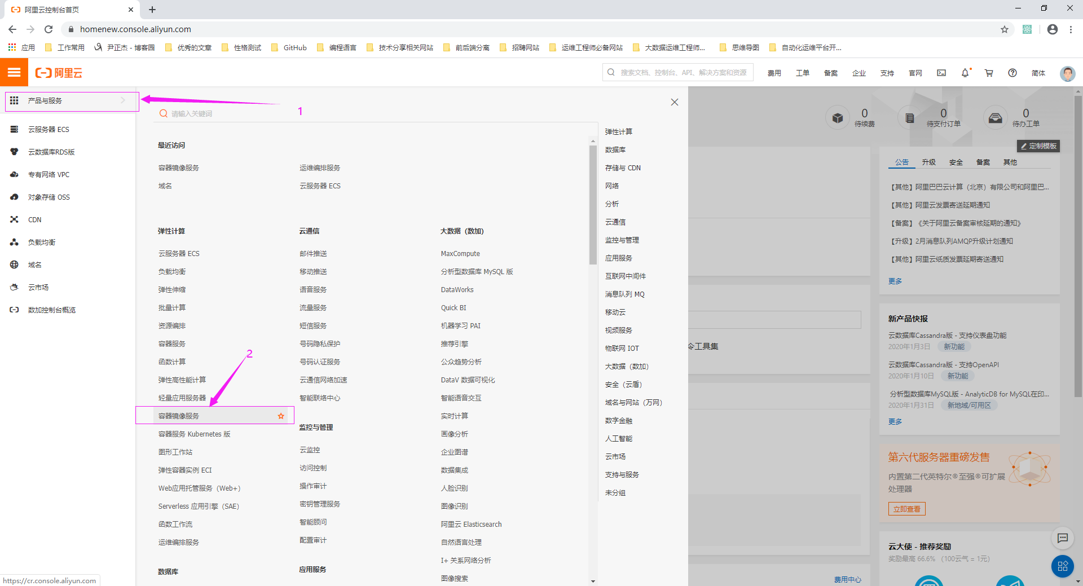Open the shopping cart icon
The width and height of the screenshot is (1083, 586).
(989, 73)
